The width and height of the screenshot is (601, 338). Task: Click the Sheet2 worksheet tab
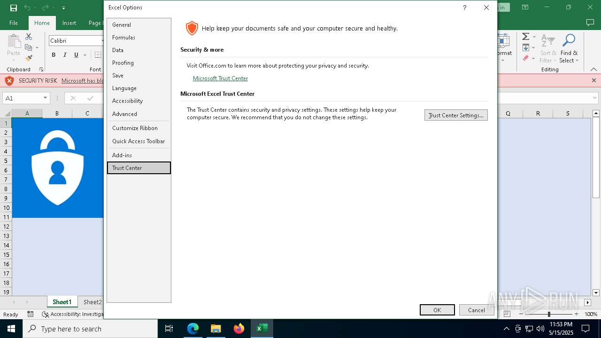tap(92, 302)
